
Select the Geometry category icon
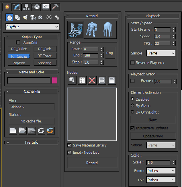(x=9, y=17)
